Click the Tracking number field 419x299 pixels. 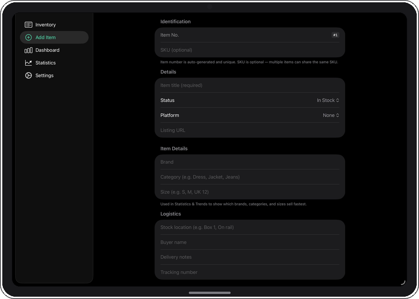click(250, 272)
